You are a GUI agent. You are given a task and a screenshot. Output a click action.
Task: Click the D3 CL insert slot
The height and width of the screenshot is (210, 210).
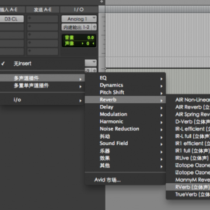point(12,19)
